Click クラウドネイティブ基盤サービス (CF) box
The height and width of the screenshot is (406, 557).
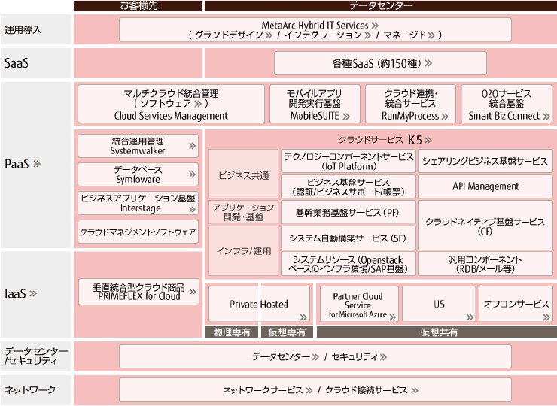pos(485,226)
